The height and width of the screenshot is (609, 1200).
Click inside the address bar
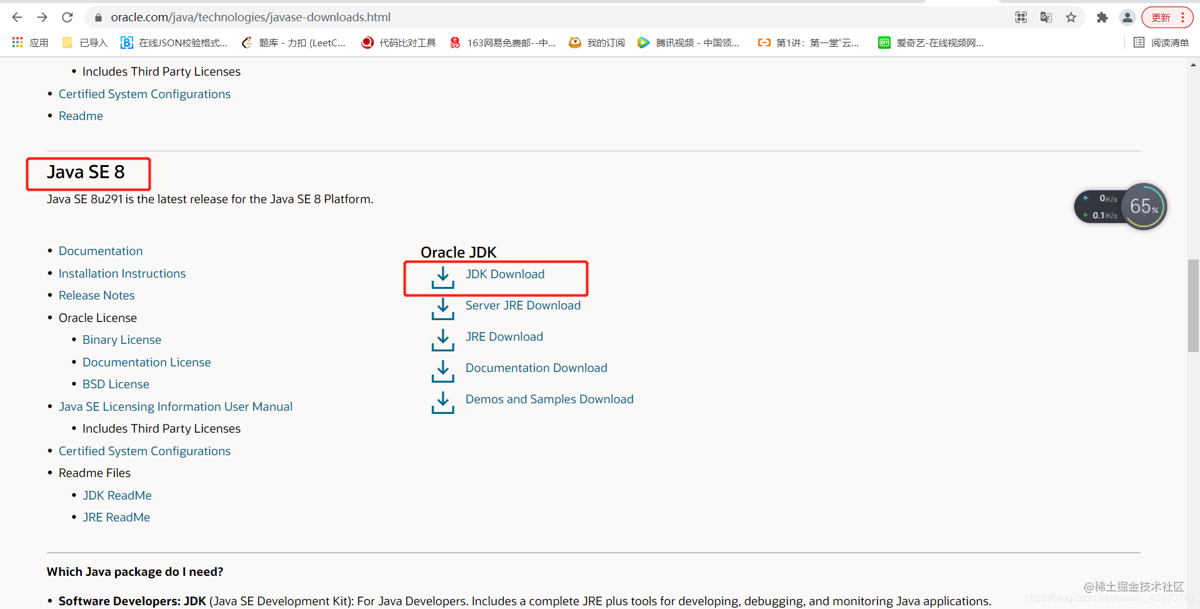click(312, 17)
